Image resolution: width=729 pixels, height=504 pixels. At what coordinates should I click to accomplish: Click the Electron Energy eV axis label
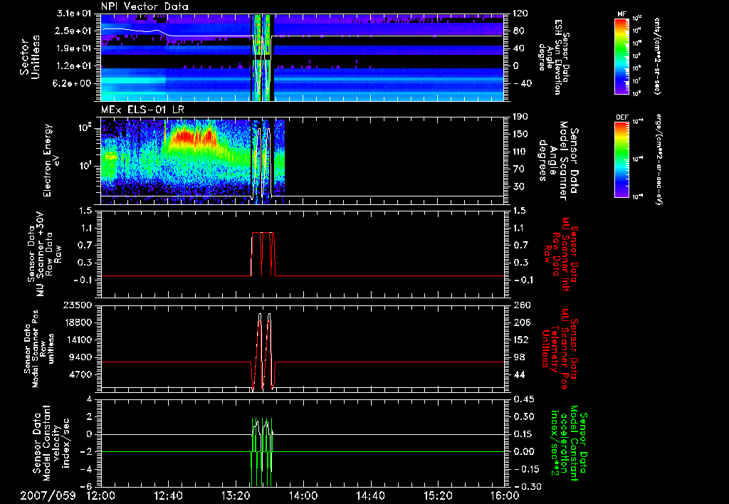coord(53,160)
